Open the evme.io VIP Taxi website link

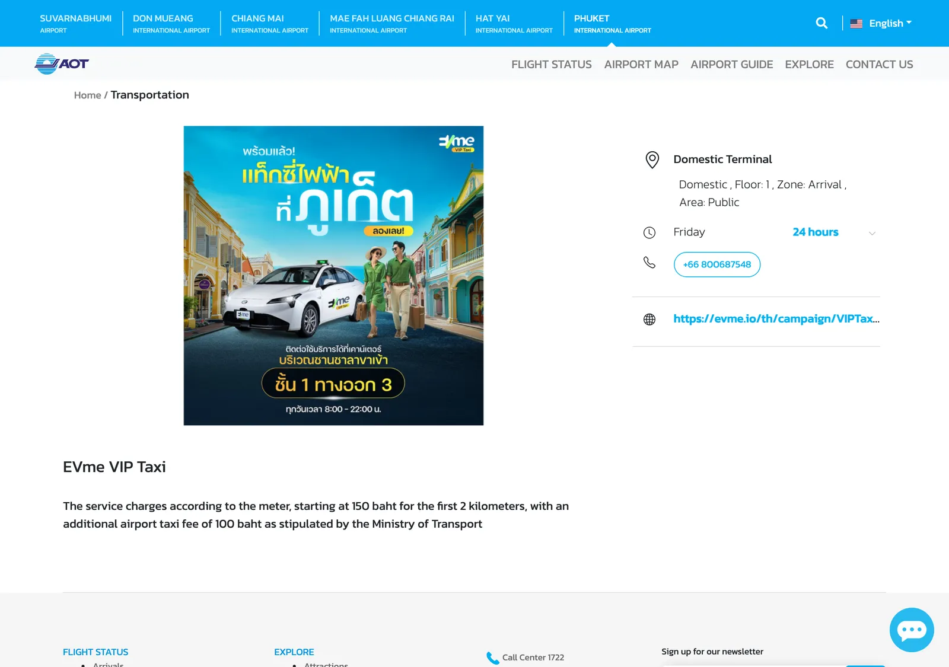776,319
